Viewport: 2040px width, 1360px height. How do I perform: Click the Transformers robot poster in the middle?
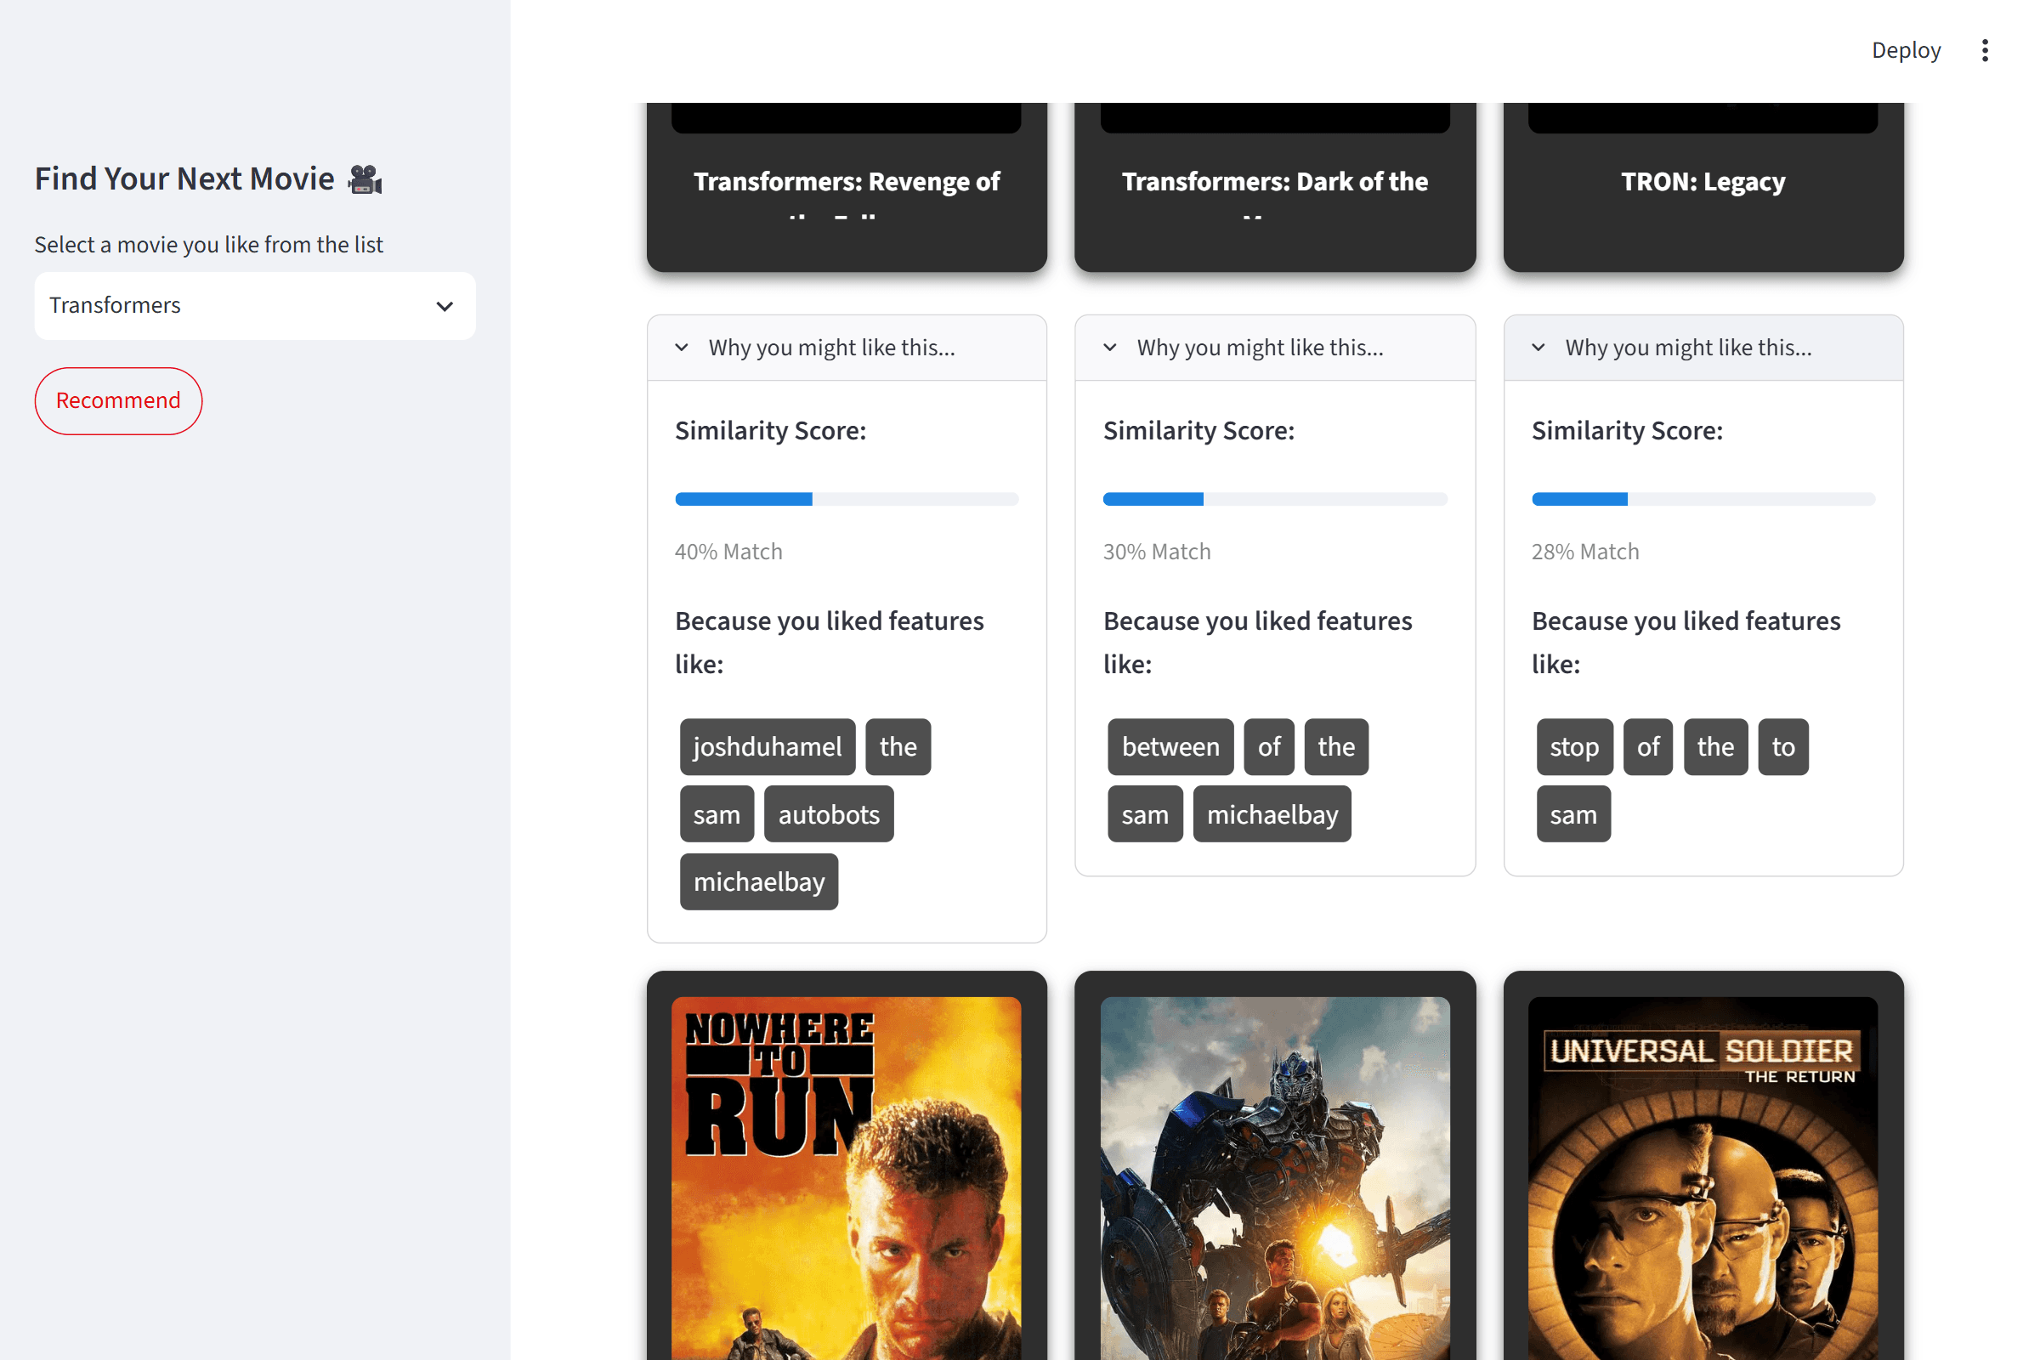tap(1274, 1178)
